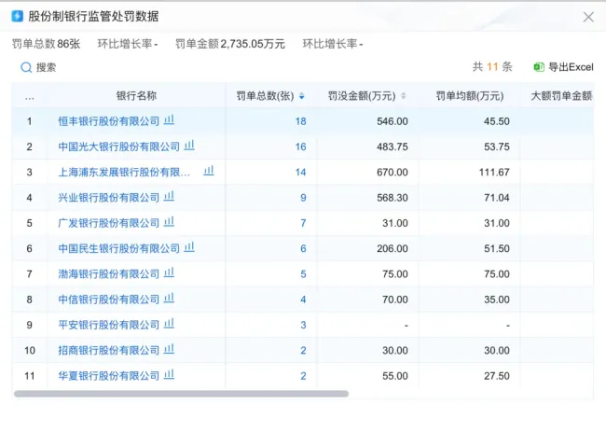The height and width of the screenshot is (432, 606).
Task: Click the 罚单均额(万元) column header
Action: click(470, 96)
